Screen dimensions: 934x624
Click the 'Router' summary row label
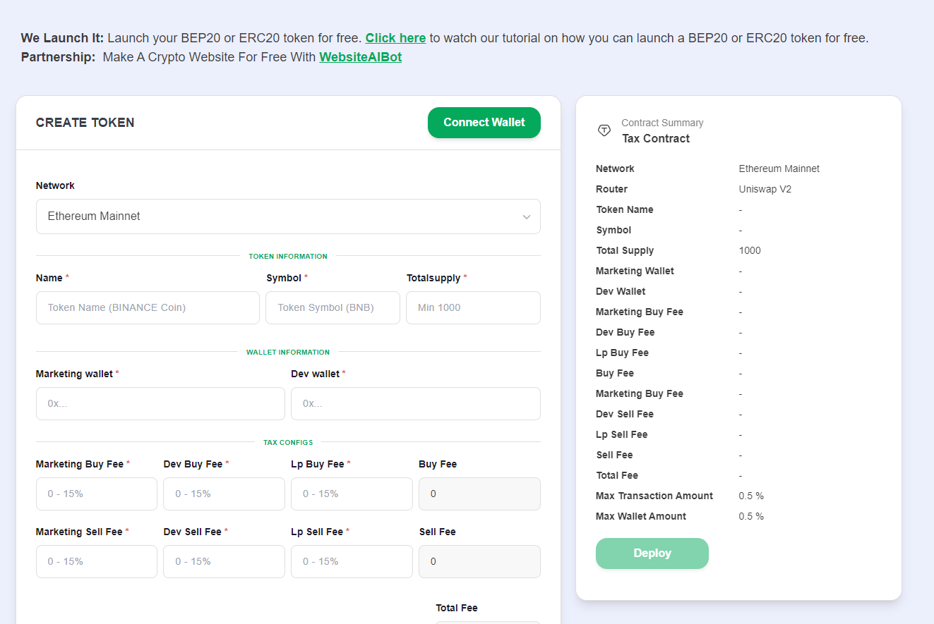coord(611,189)
